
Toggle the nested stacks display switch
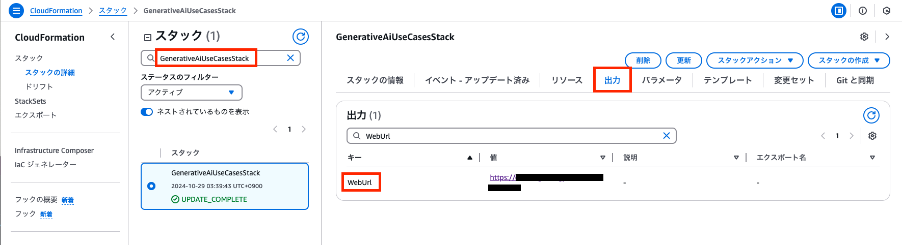(147, 112)
